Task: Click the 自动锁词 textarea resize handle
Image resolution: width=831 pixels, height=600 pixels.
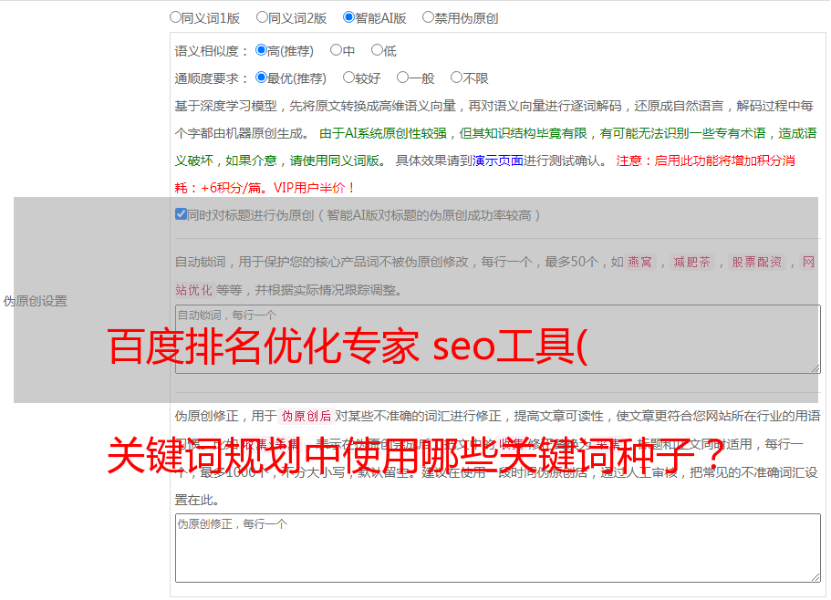Action: click(x=815, y=368)
